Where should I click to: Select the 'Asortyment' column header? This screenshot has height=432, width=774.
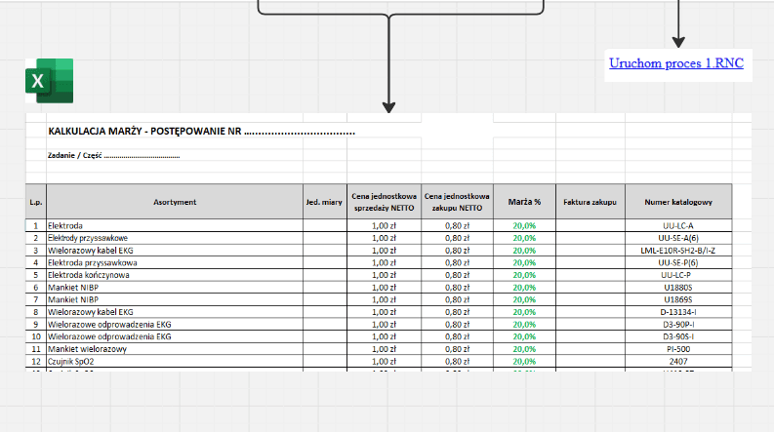pyautogui.click(x=175, y=202)
